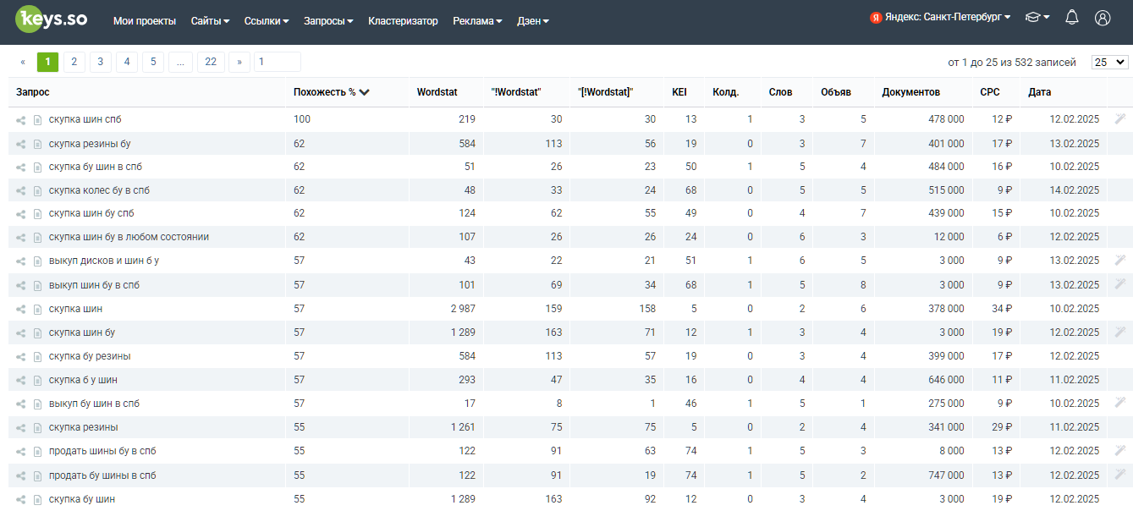Open the graduation cap training menu

pos(1037,18)
